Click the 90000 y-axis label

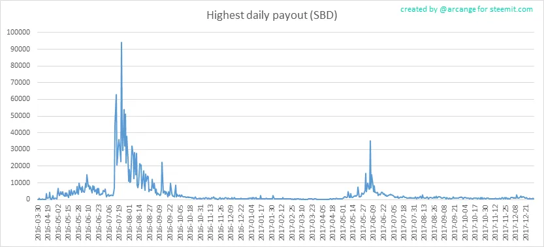(20, 49)
